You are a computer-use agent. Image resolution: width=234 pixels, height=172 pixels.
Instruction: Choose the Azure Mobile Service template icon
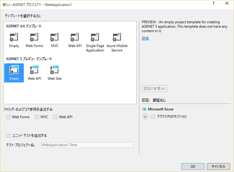[x=117, y=37]
